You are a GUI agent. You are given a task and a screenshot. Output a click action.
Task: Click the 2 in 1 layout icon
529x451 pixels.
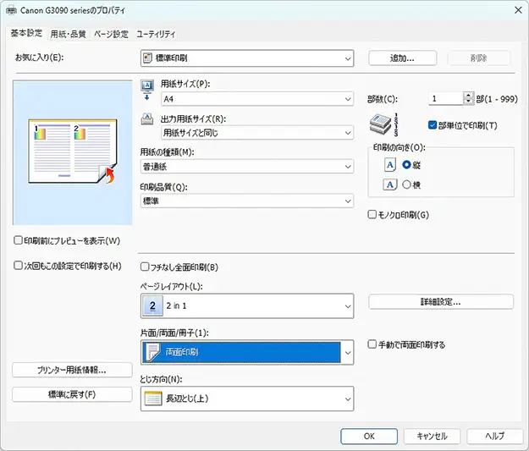[152, 306]
